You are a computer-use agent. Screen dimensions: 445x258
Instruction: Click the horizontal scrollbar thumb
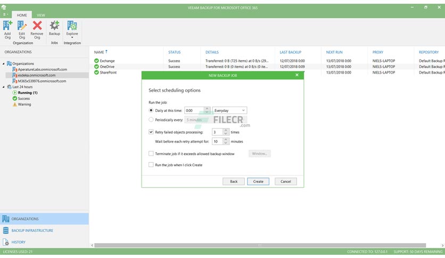[x=260, y=245]
